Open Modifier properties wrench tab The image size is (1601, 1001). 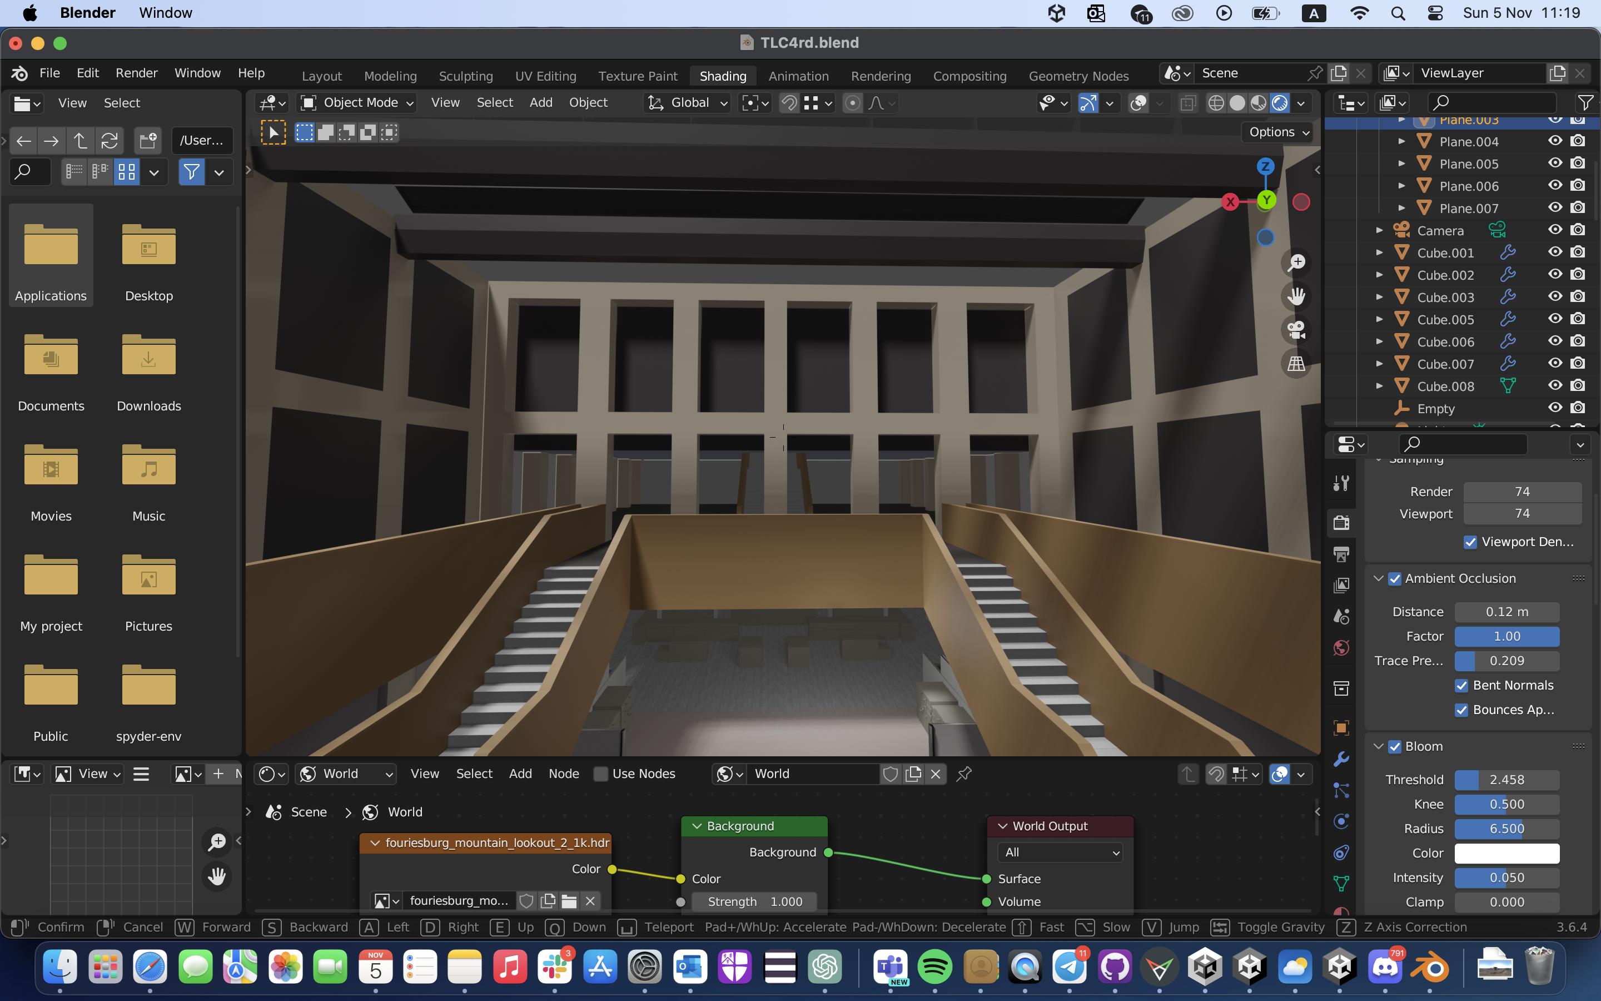click(x=1341, y=759)
